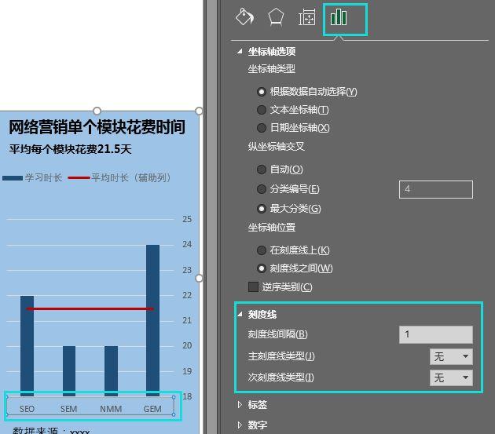495x434 pixels.
Task: Open the Axis Options bar chart tab
Action: (x=339, y=17)
